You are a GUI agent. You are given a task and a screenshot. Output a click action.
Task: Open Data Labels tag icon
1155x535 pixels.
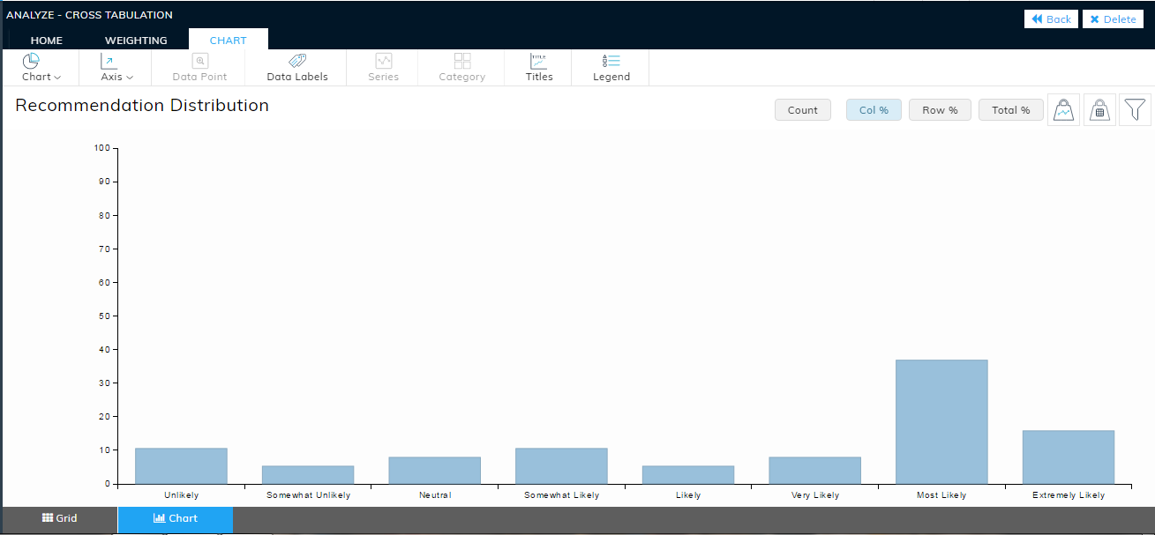click(297, 61)
